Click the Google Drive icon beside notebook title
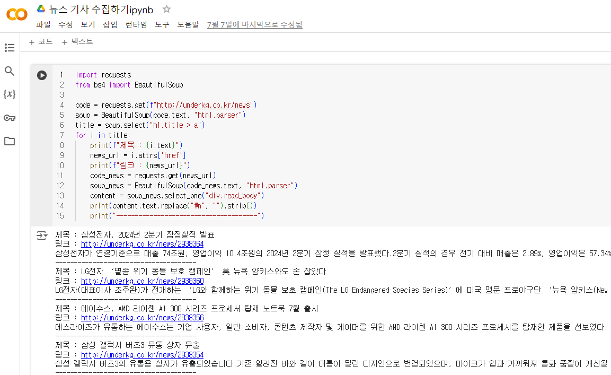Image resolution: width=611 pixels, height=375 pixels. (41, 9)
